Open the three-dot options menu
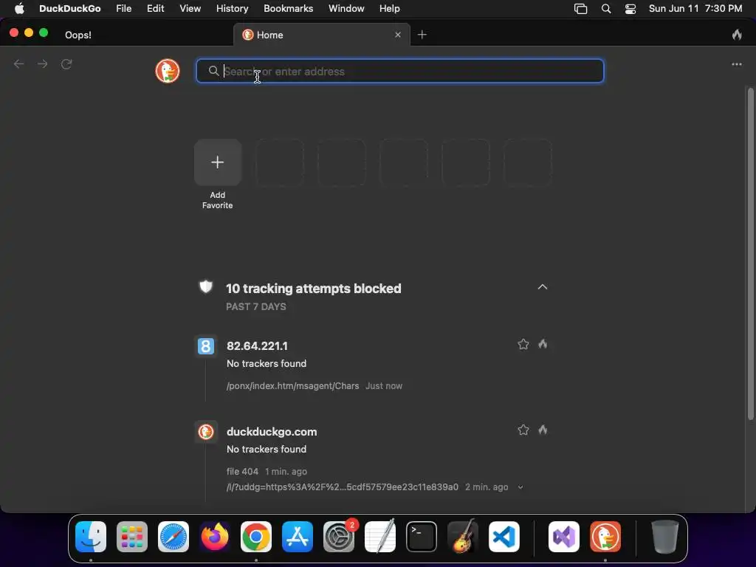This screenshot has height=567, width=756. (x=736, y=64)
